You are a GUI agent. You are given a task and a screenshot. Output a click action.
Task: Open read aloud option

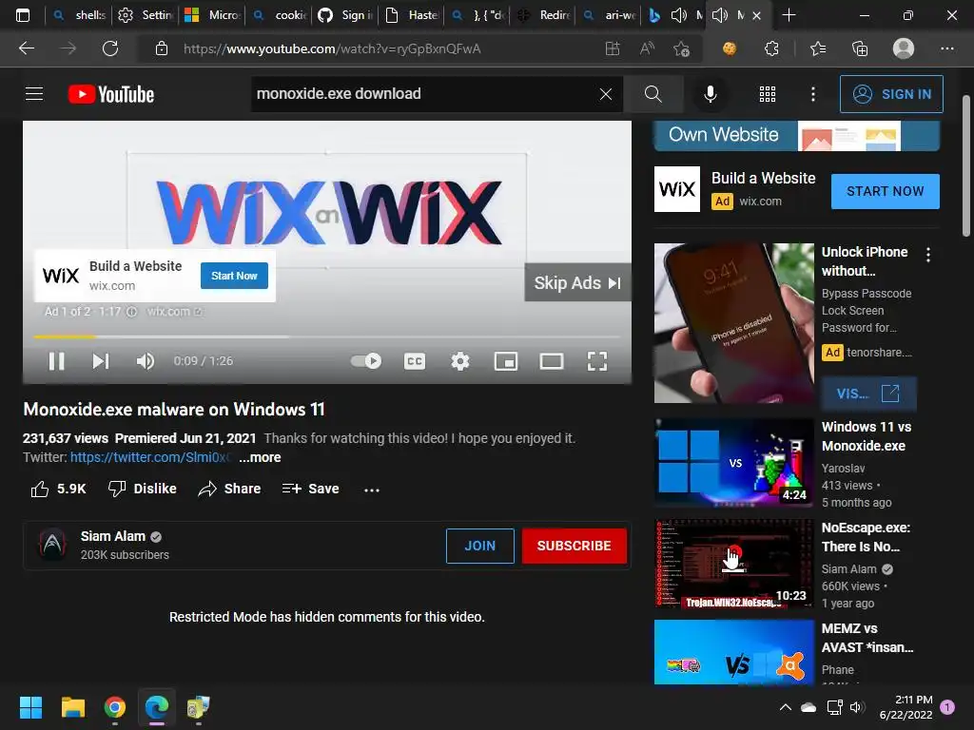pos(647,48)
